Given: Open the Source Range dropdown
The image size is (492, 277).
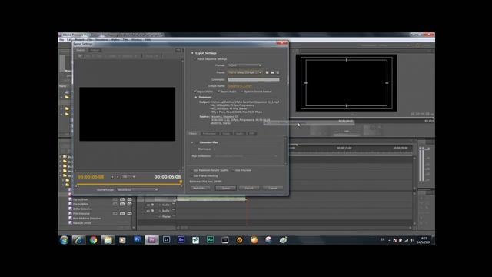Looking at the screenshot, I should tap(137, 190).
